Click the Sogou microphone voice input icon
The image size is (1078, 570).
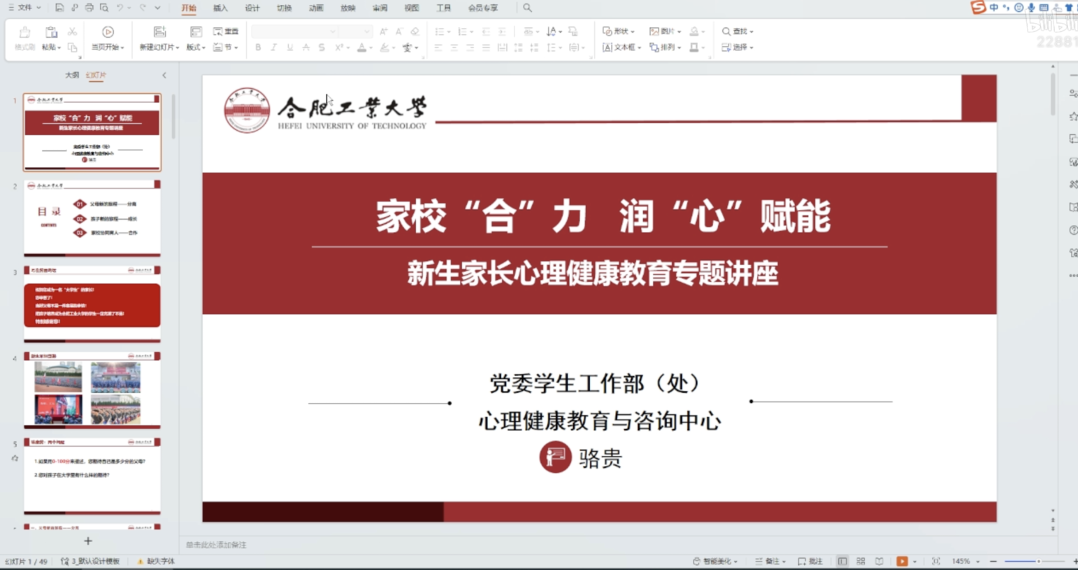1031,8
